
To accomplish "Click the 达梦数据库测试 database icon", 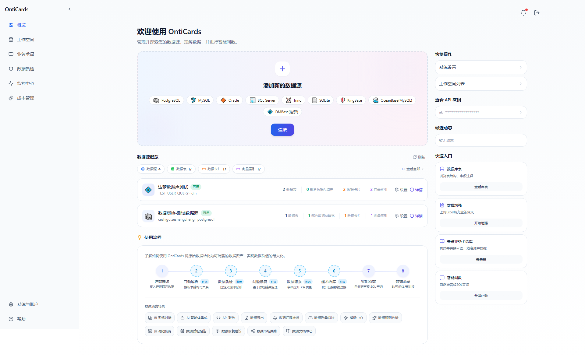I will (x=148, y=190).
